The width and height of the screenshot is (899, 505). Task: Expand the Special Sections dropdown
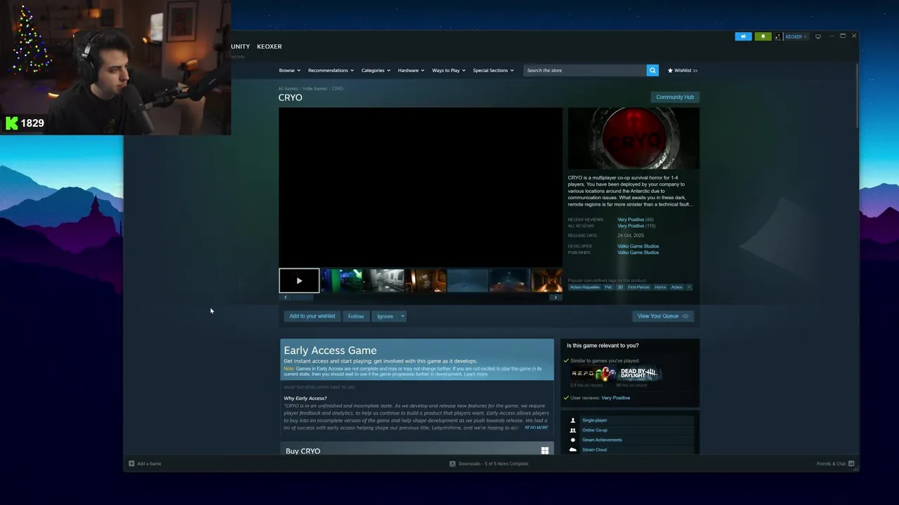coord(493,70)
